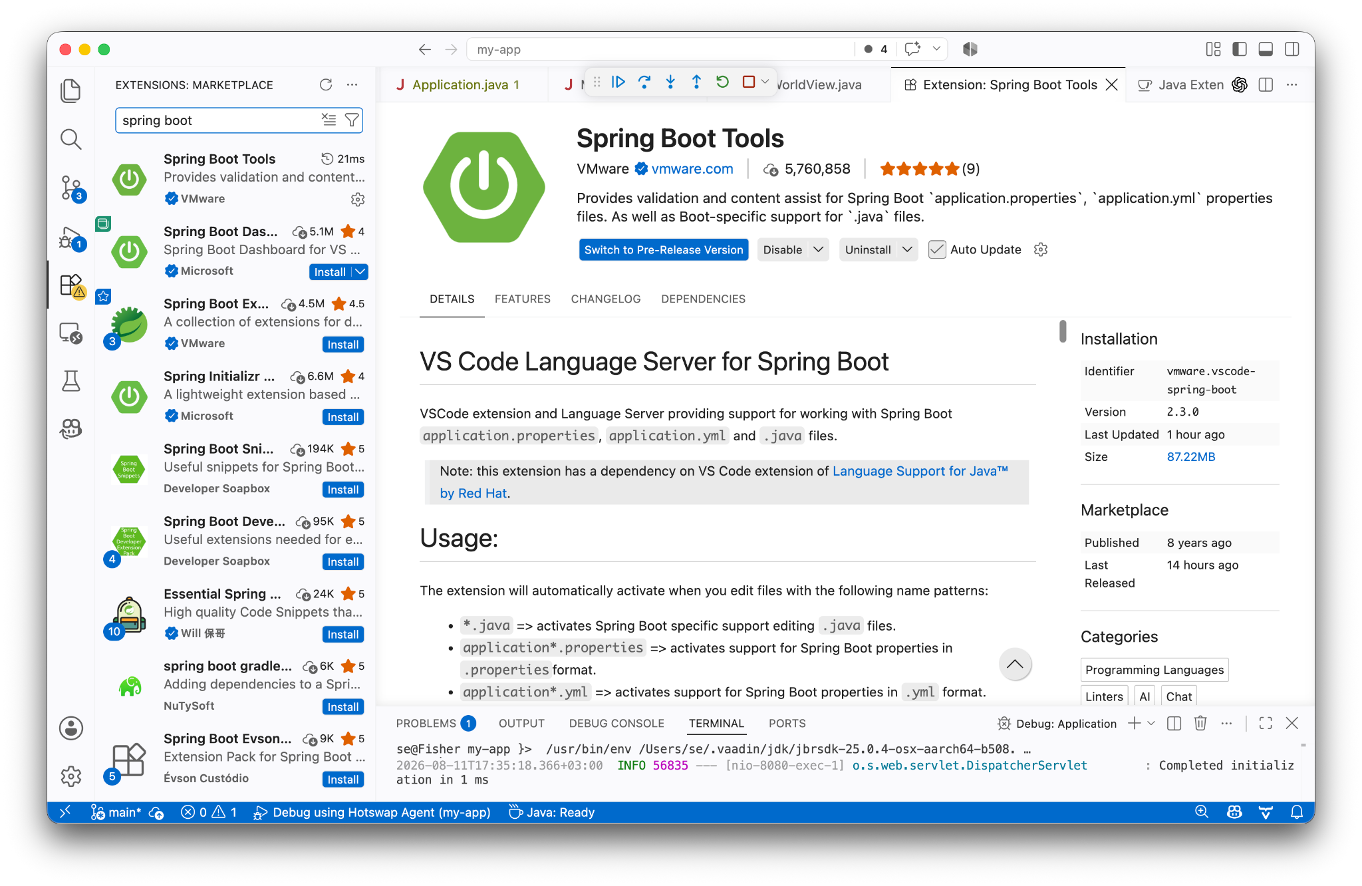Open the extensions filter menu
The image size is (1362, 886).
click(x=352, y=120)
